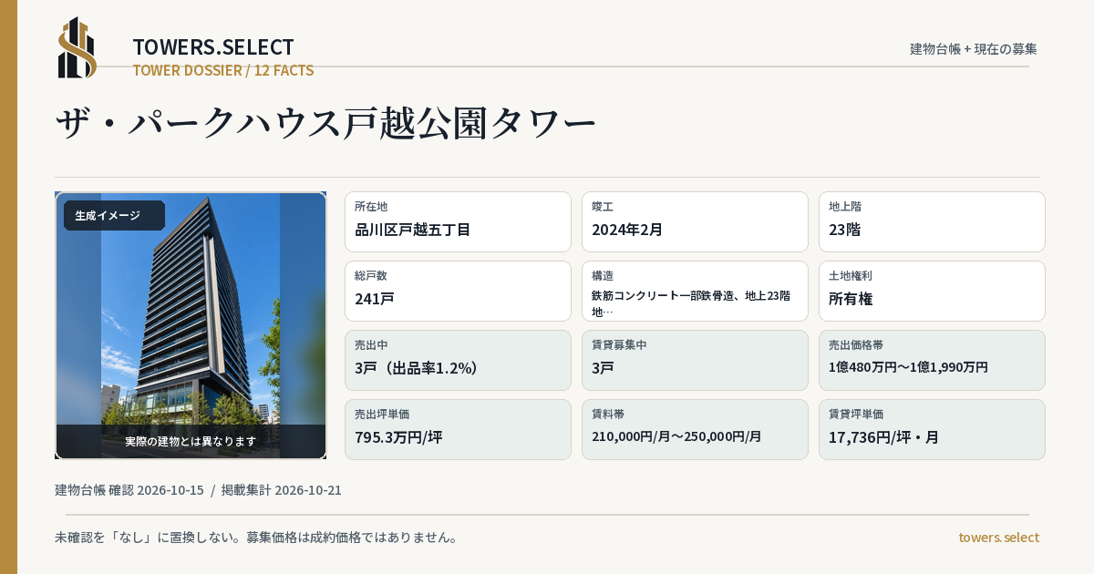Open the towers.select footer link
The height and width of the screenshot is (574, 1094).
pos(998,538)
